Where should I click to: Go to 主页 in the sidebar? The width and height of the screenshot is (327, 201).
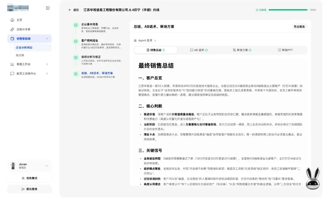[29, 20]
